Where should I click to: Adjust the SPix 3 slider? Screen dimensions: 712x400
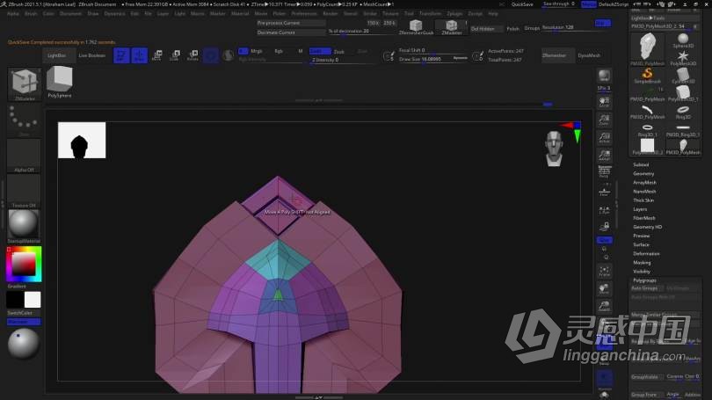pos(604,88)
